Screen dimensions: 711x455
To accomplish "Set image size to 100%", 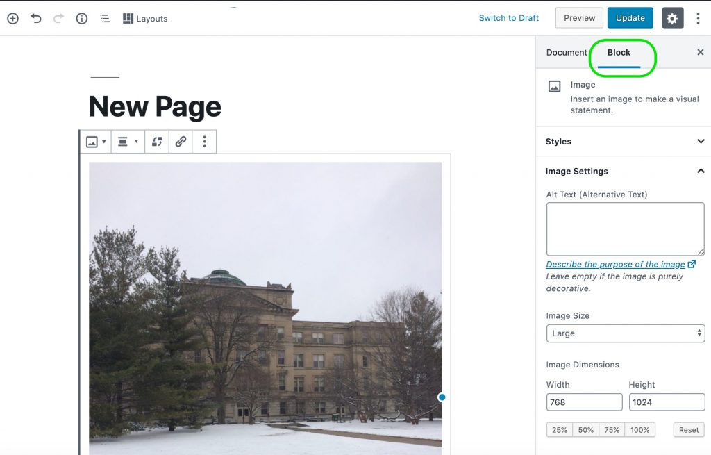I will point(639,429).
